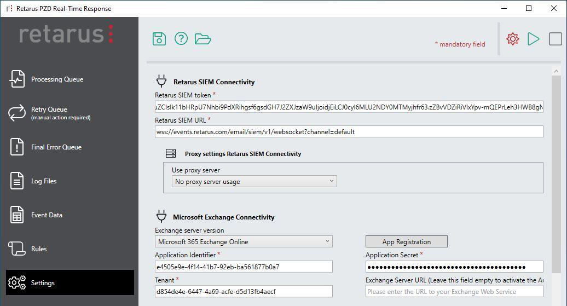Open Final Error Queue view

click(x=56, y=147)
